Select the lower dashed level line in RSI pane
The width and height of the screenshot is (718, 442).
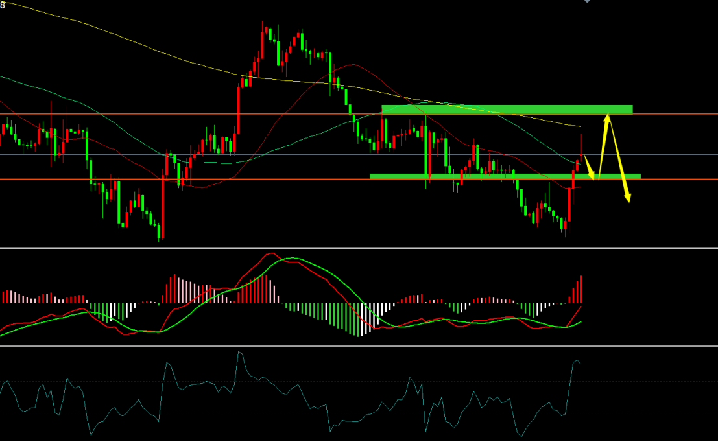tap(359, 413)
